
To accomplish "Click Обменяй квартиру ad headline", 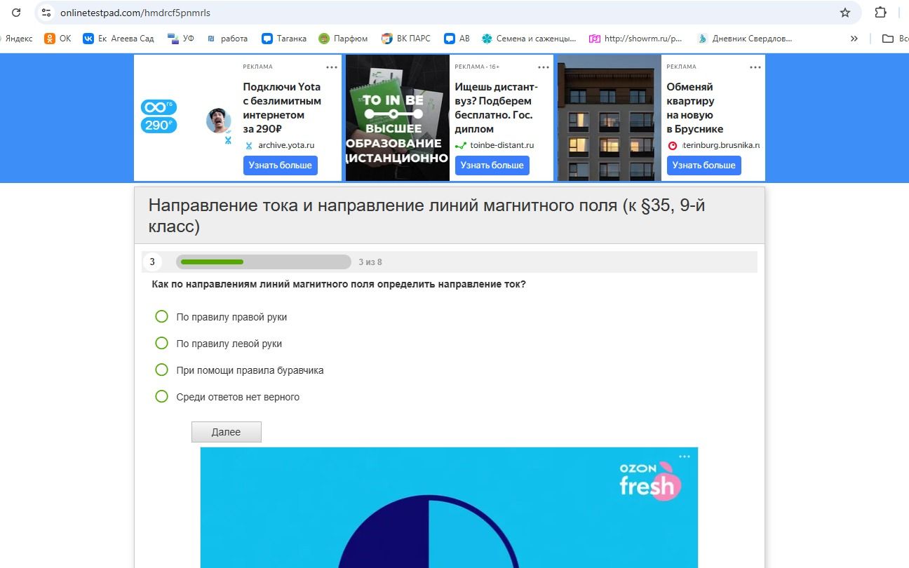I will pos(695,108).
